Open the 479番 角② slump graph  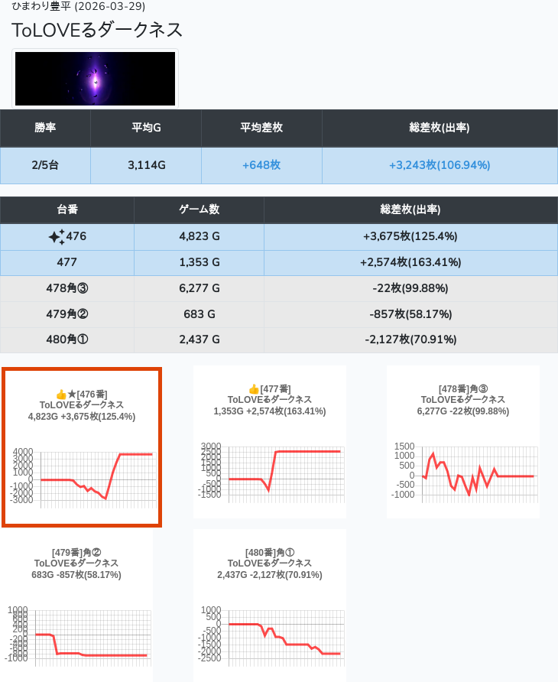coord(76,635)
